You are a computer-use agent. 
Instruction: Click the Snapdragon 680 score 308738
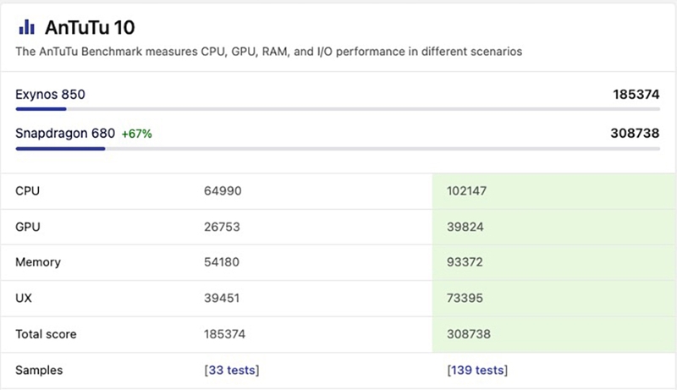[x=635, y=134]
